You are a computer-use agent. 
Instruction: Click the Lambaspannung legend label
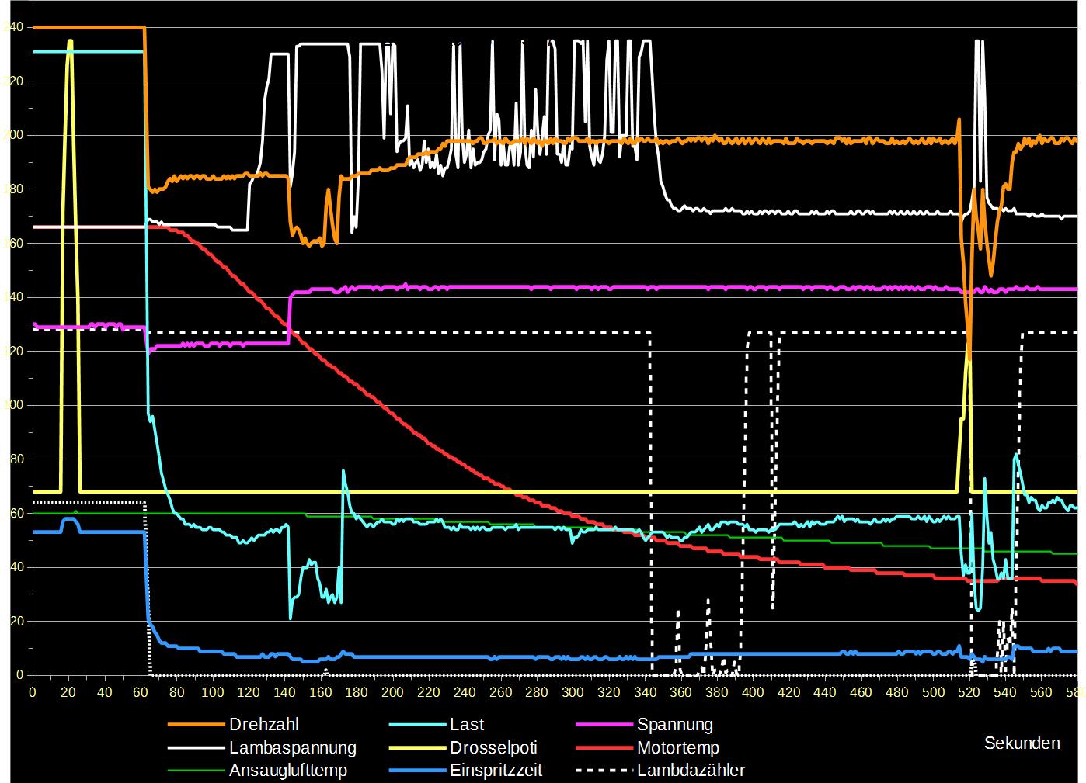coord(292,748)
